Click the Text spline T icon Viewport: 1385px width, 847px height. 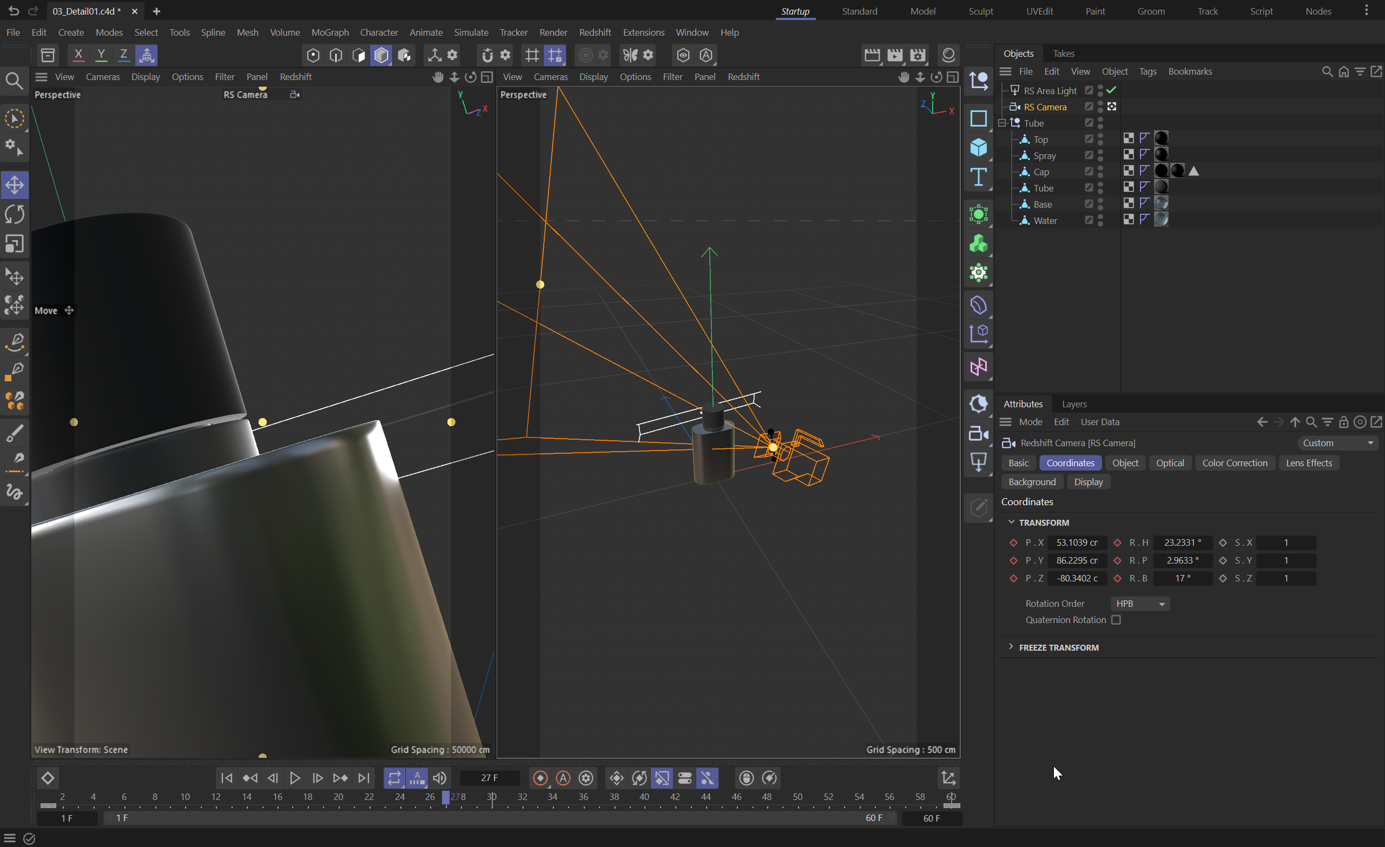click(x=978, y=177)
